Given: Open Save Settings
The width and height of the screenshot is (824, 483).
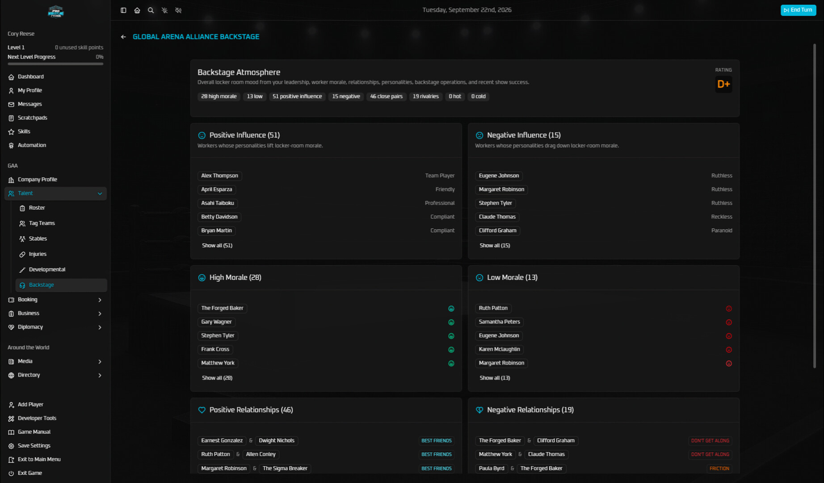Looking at the screenshot, I should [x=55, y=446].
